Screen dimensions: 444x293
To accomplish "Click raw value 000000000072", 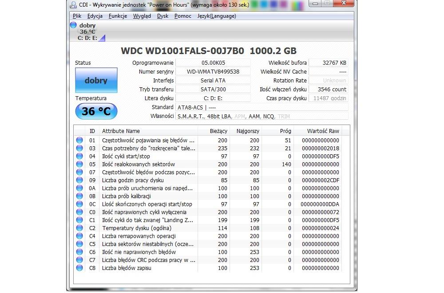I will click(x=320, y=212).
